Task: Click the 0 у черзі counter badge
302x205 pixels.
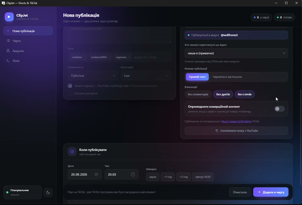Action: pyautogui.click(x=261, y=17)
